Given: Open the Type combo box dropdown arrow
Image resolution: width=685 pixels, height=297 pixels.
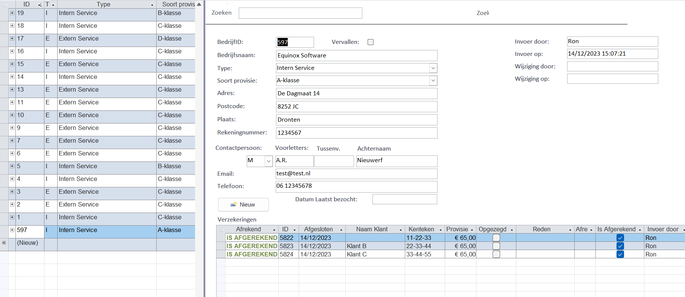Looking at the screenshot, I should (433, 68).
